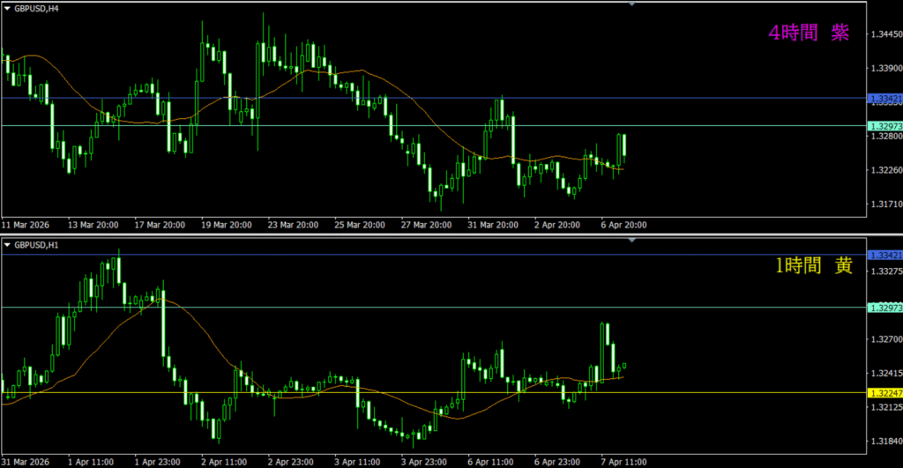This screenshot has height=468, width=903.
Task: Click the 1.31840 value on H1 price scale
Action: [885, 441]
